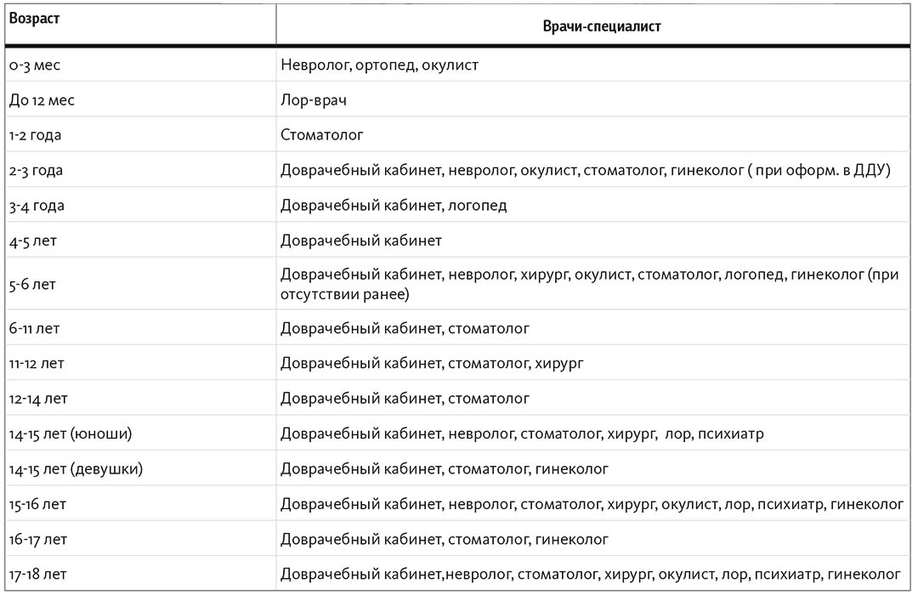Click the Возраст column header
Image resolution: width=918 pixels, height=595 pixels.
click(140, 25)
